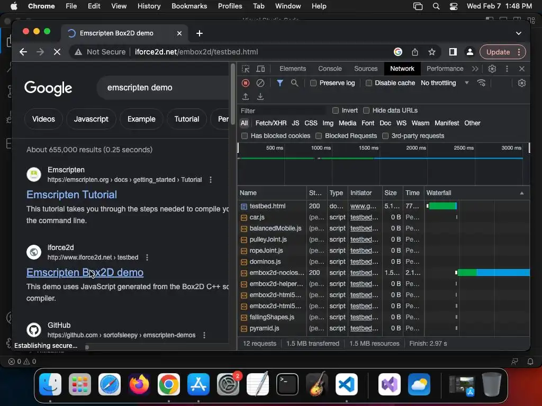
Task: Open Terminal from the Dock
Action: (287, 384)
